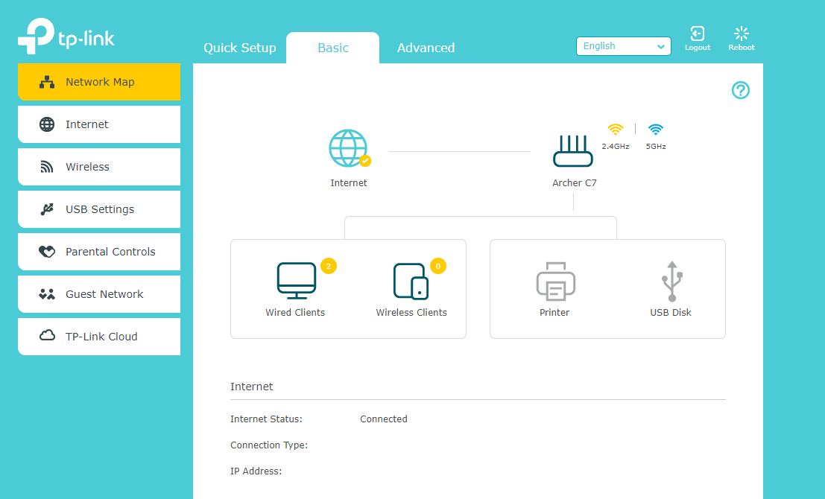This screenshot has height=499, width=825.
Task: Select the Wired Clients monitor icon
Action: [x=296, y=281]
